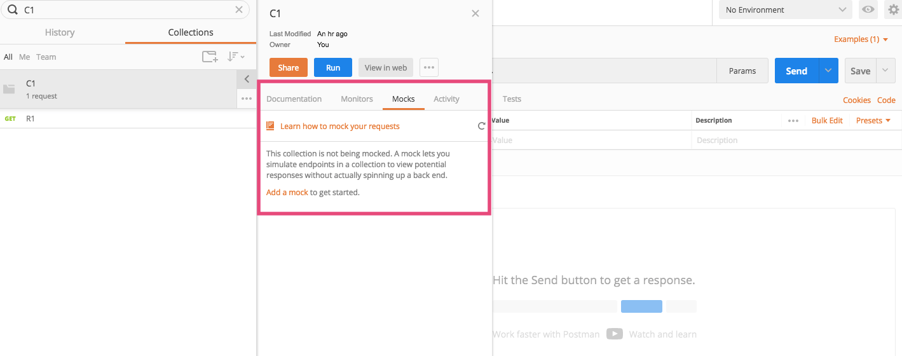902x356 pixels.
Task: Click the Bulk Edit link
Action: click(x=827, y=120)
